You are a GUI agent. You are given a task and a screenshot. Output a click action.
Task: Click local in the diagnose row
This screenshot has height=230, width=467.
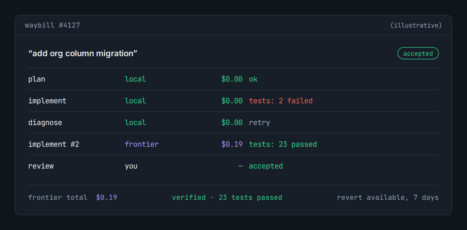pyautogui.click(x=135, y=123)
